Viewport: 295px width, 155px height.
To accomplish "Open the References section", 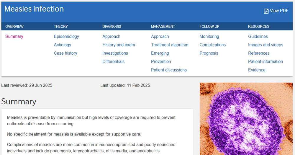I will [259, 53].
